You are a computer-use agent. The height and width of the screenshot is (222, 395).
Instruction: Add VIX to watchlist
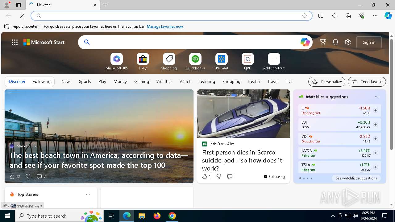(x=376, y=139)
